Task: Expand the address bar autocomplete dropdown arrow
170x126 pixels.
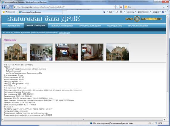Action: tap(114, 7)
